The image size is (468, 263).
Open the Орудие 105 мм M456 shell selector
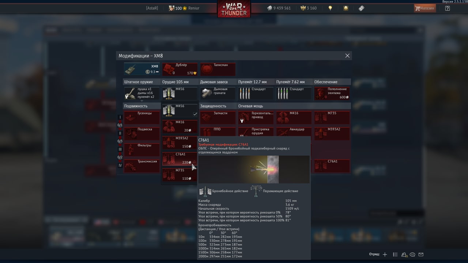[x=180, y=93]
